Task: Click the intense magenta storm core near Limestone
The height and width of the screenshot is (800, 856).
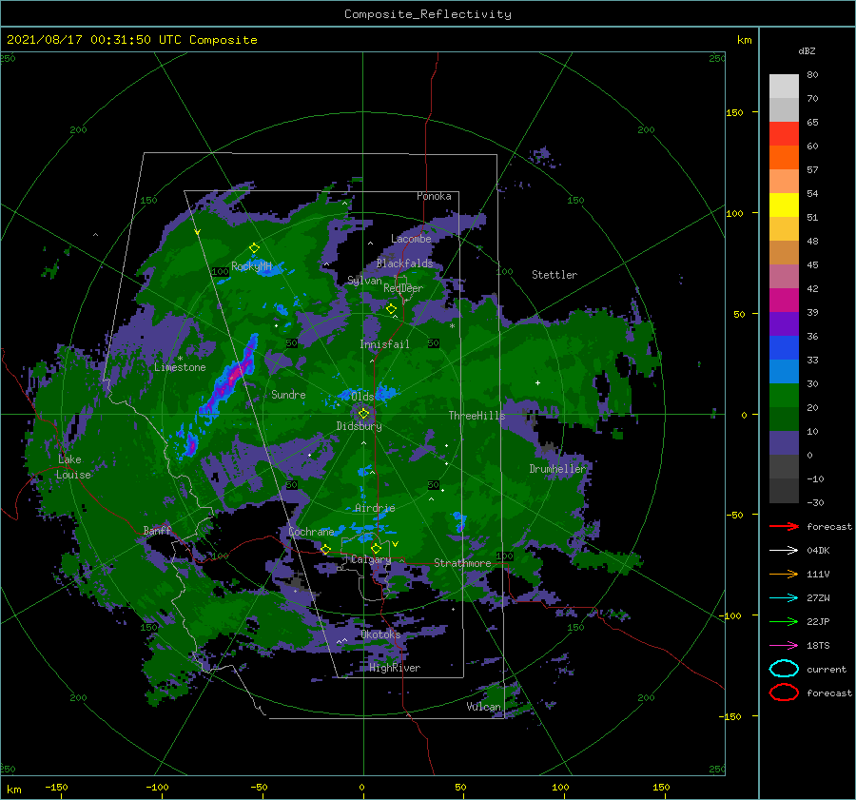Action: coord(235,376)
